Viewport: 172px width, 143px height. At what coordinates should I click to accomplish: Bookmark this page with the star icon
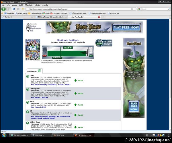tap(132, 9)
